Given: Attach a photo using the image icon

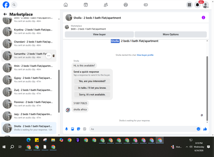Looking at the screenshot, I should tap(72, 129).
